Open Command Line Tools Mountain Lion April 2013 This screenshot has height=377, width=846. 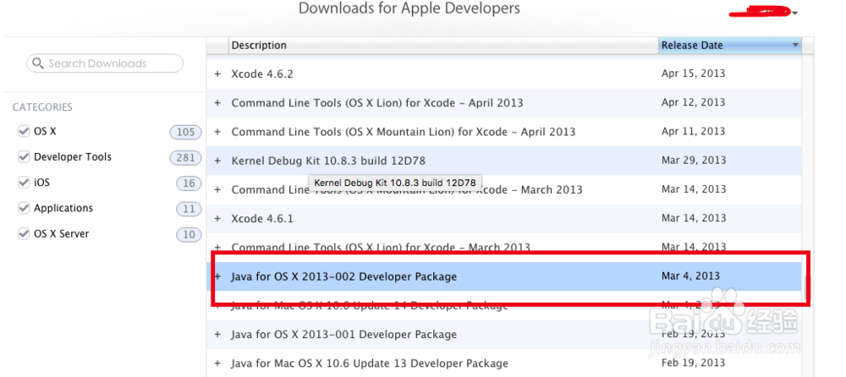pos(403,132)
